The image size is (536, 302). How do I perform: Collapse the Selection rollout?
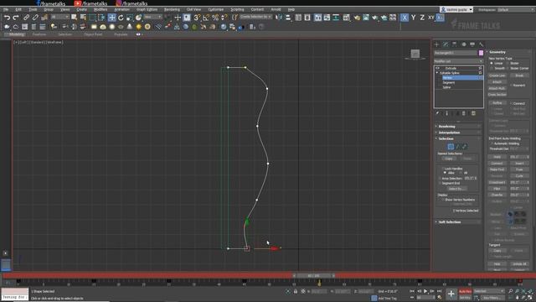(458, 138)
